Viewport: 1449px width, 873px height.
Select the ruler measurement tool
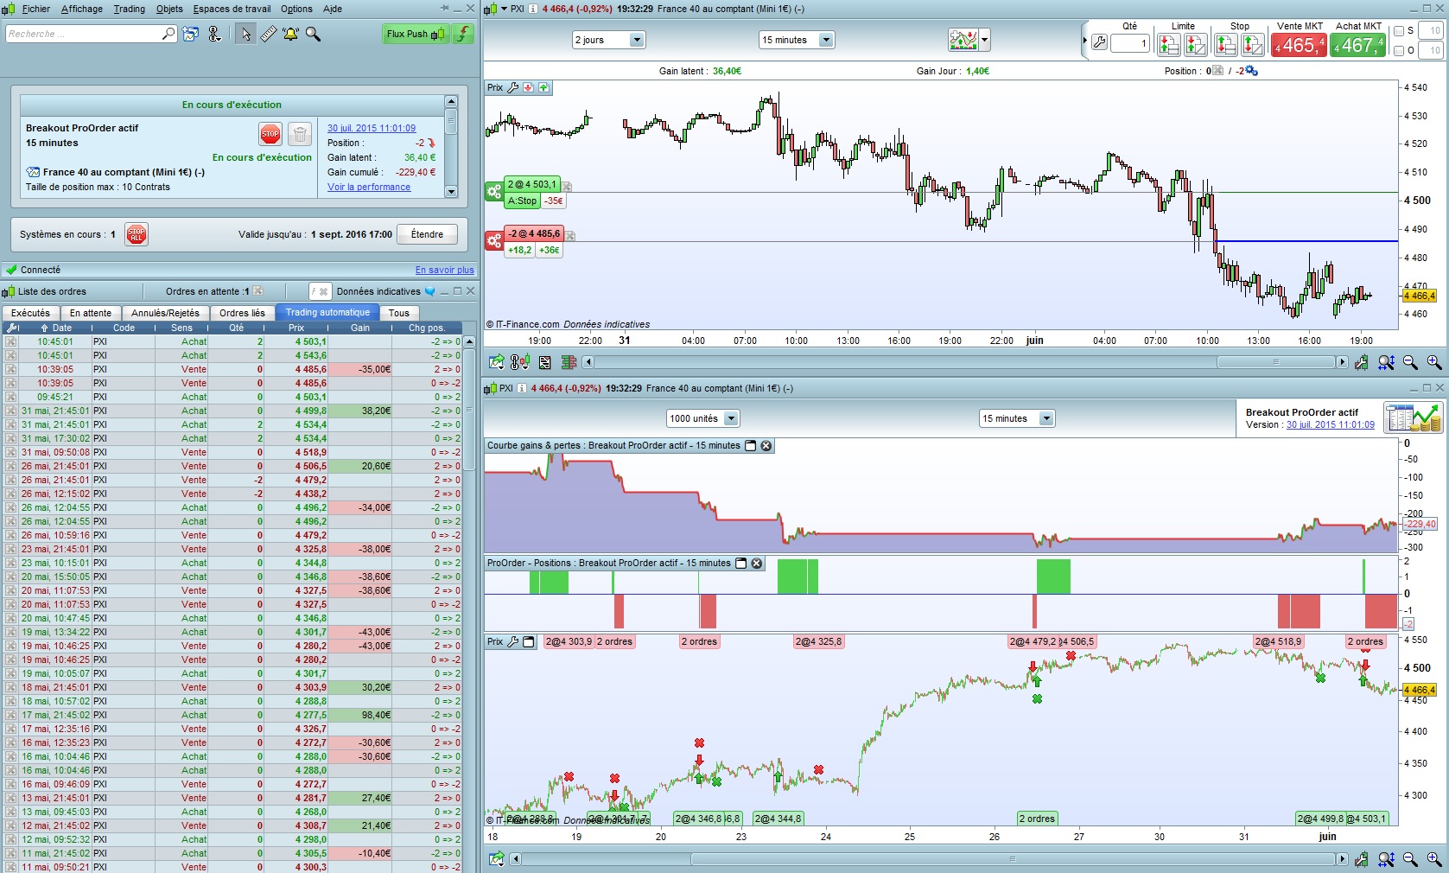269,34
